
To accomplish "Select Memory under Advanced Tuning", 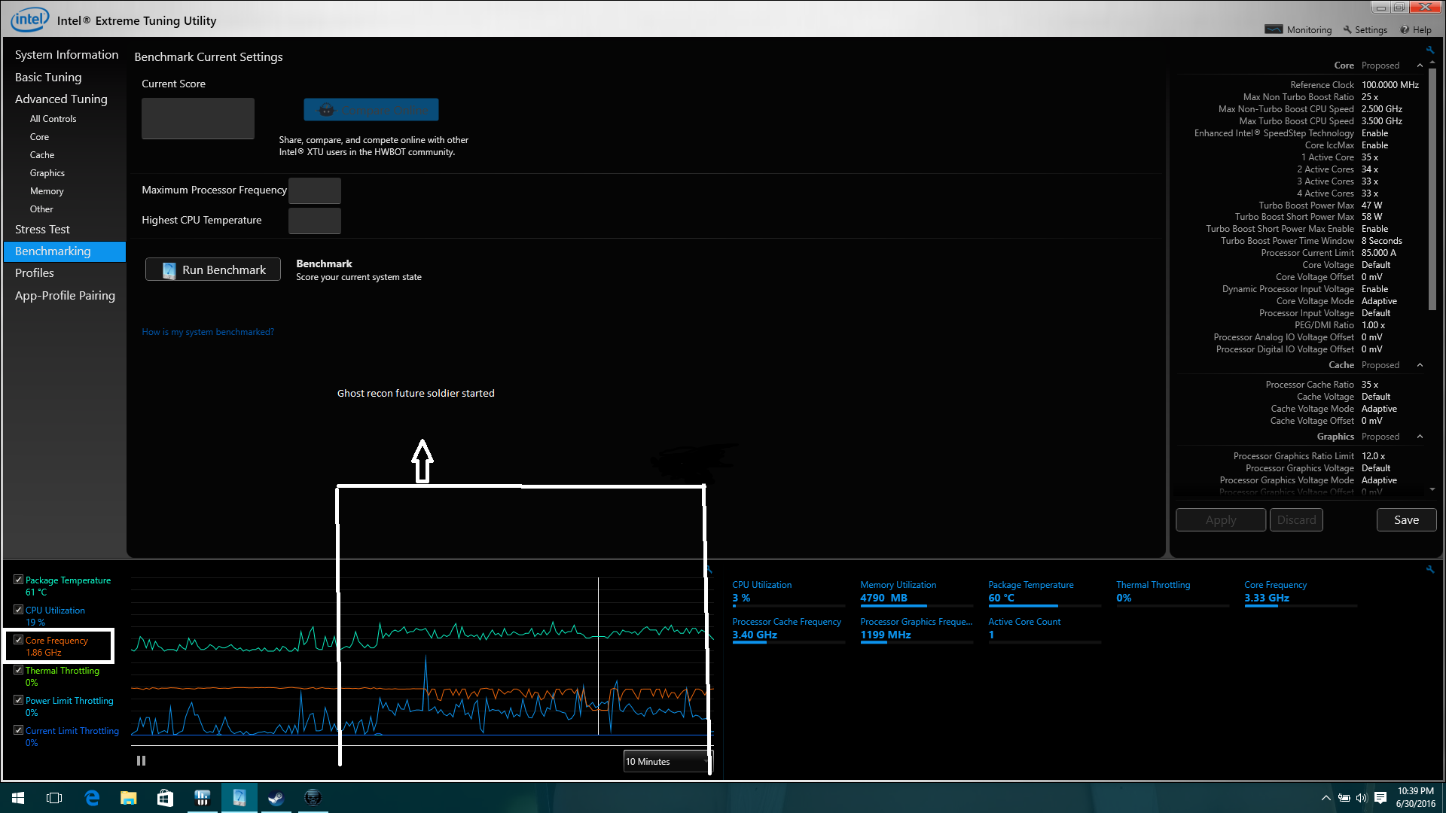I will (47, 191).
